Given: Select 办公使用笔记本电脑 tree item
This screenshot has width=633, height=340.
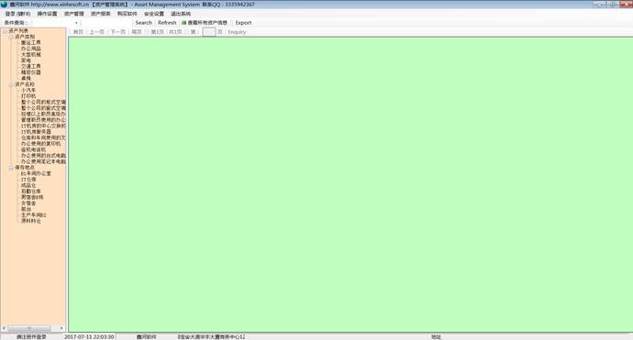Looking at the screenshot, I should click(x=43, y=161).
